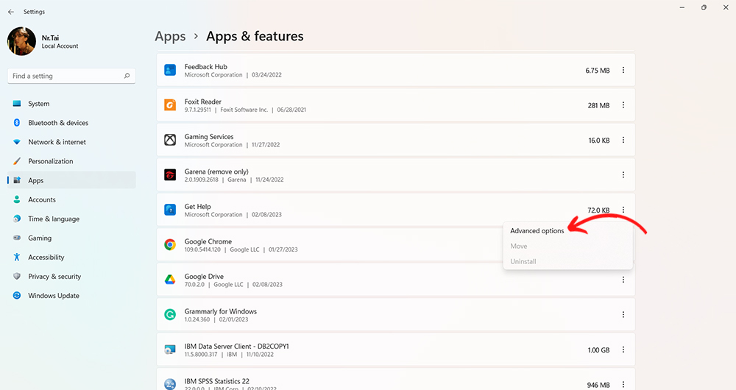Click the IBM Data Server Client icon
The height and width of the screenshot is (390, 736).
coord(170,350)
